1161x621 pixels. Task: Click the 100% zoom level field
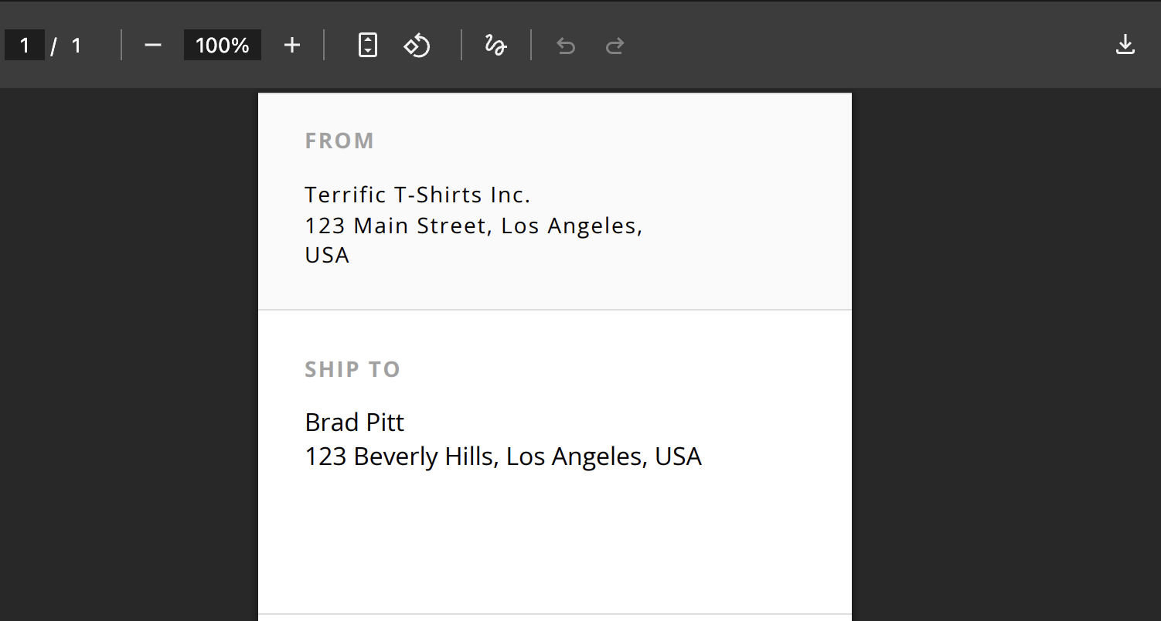click(x=222, y=46)
